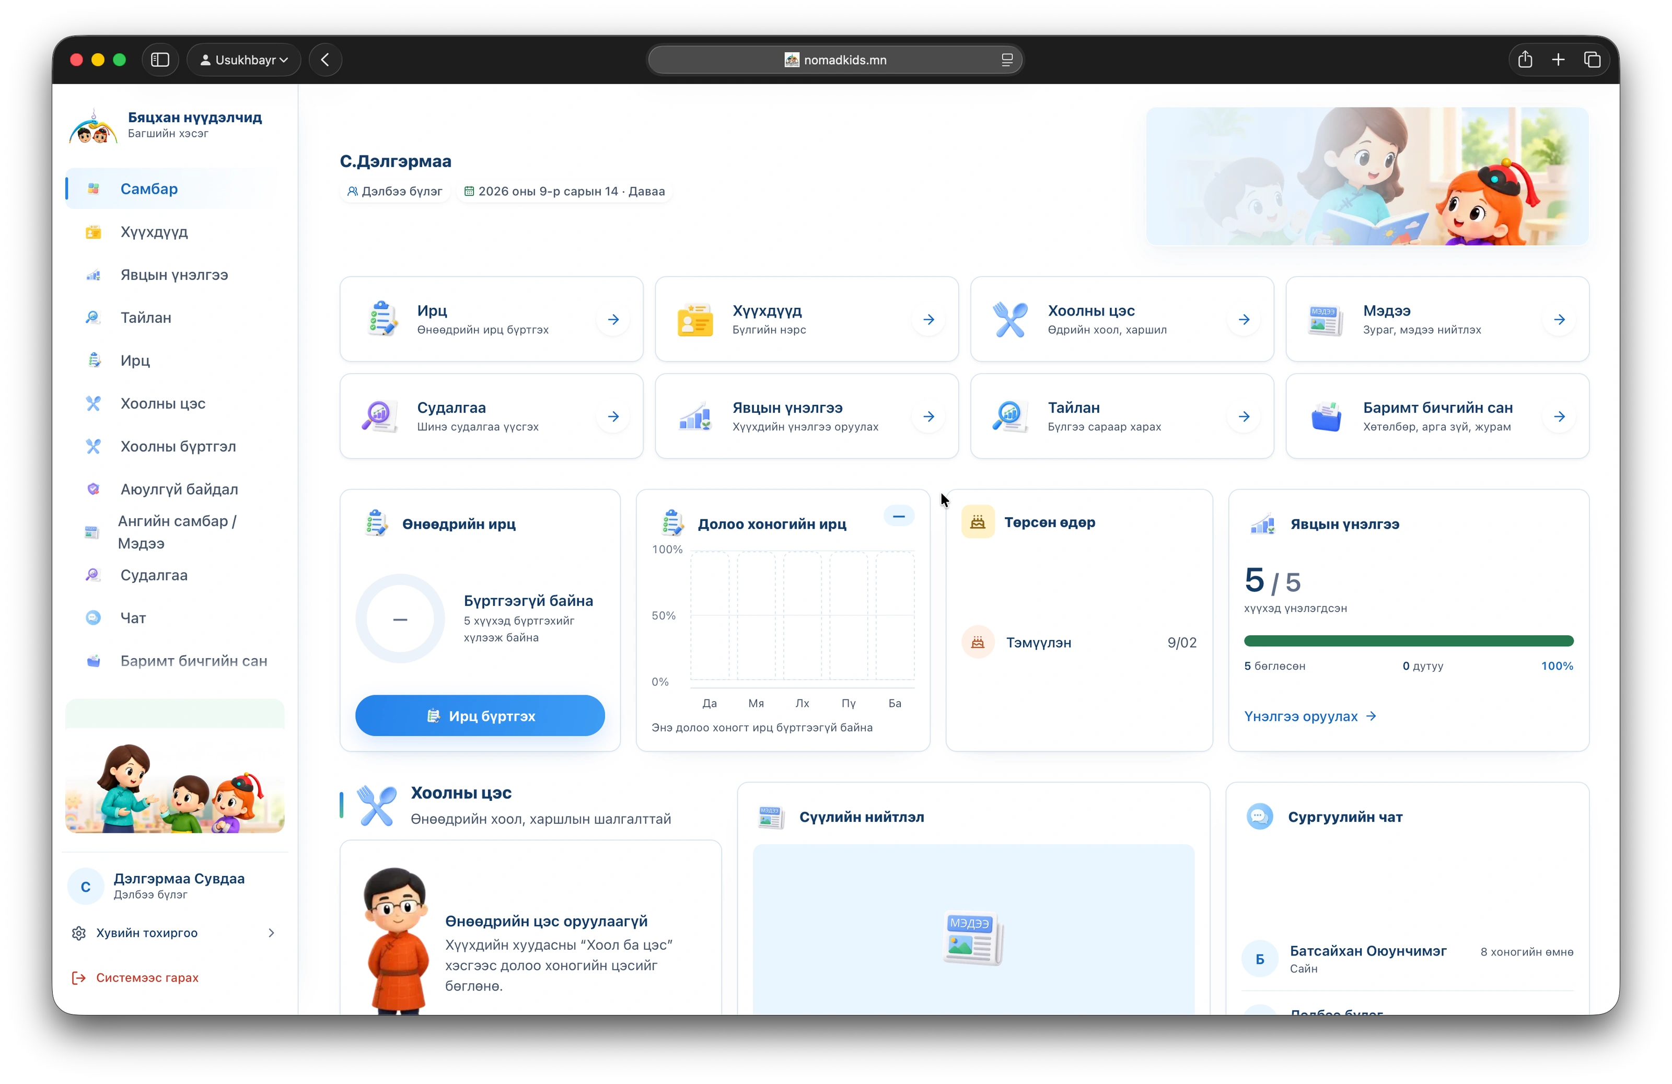Click the Дэлбээ бүлэг group tag
The image size is (1672, 1084).
tap(394, 191)
